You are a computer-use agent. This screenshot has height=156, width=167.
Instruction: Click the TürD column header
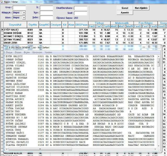coord(92,26)
